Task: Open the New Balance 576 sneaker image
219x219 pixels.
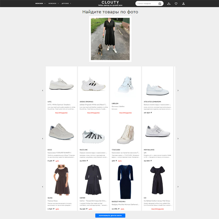Action: point(158,131)
